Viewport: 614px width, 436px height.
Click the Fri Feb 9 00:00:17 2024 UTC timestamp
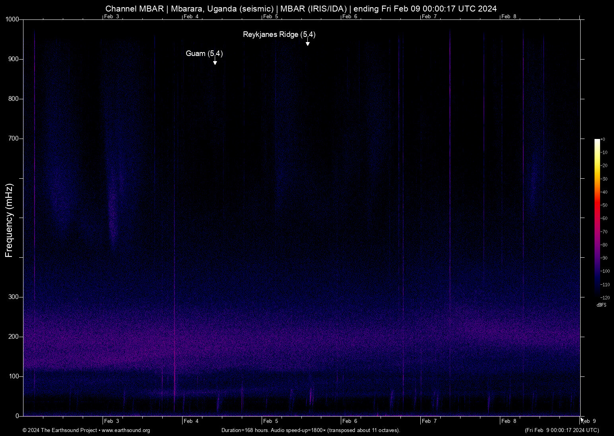coord(562,430)
